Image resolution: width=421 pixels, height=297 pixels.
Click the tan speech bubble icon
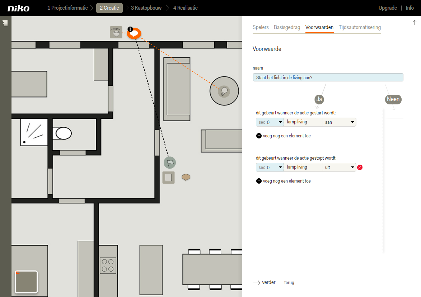(x=186, y=177)
